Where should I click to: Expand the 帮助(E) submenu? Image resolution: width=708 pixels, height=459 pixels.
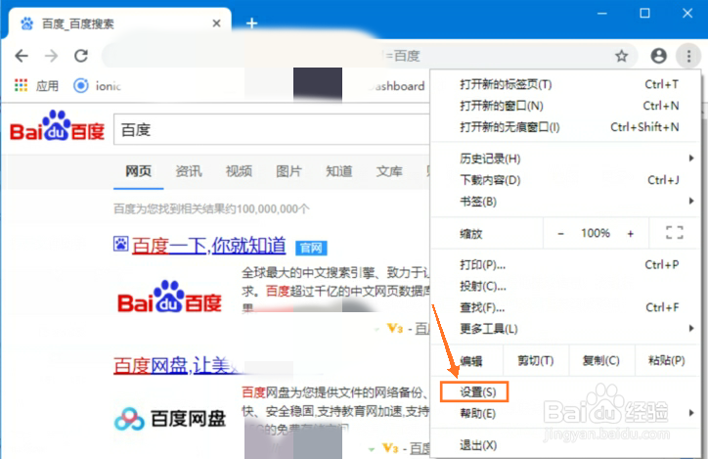click(x=566, y=413)
